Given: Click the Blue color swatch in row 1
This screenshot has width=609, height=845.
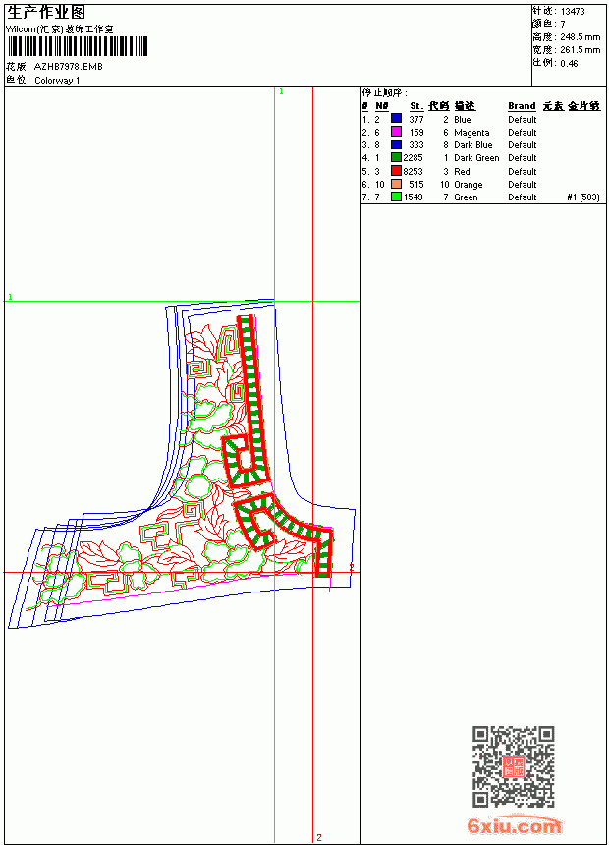Looking at the screenshot, I should [396, 119].
